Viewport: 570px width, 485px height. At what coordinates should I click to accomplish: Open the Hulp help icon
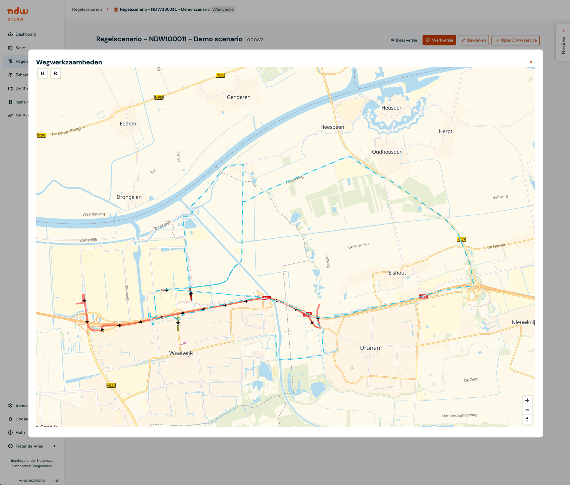tap(10, 433)
